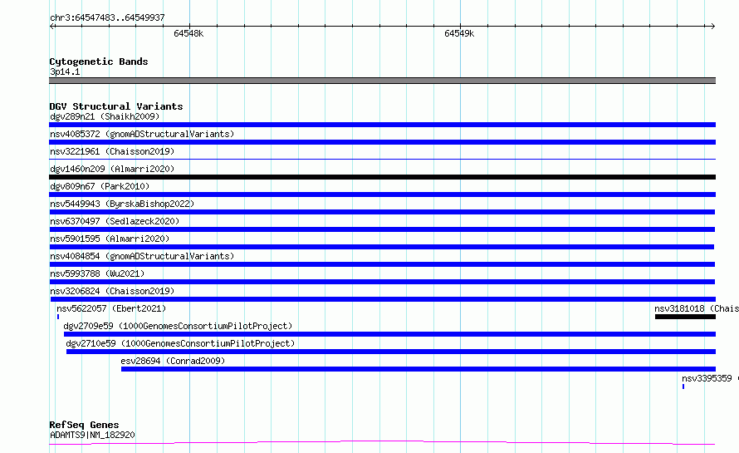The height and width of the screenshot is (453, 739).
Task: Open the dgv1460n209 (Almarri2020) label
Action: 112,169
